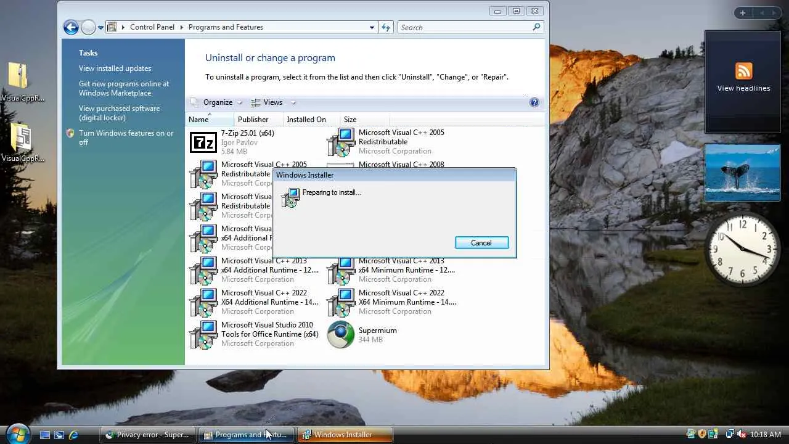Viewport: 789px width, 444px height.
Task: Click the 10:18 AM taskbar clock
Action: [x=766, y=435]
